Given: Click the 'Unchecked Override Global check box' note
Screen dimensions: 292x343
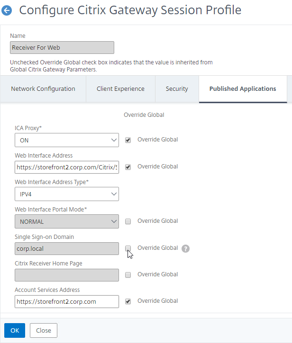Looking at the screenshot, I should pyautogui.click(x=111, y=66).
